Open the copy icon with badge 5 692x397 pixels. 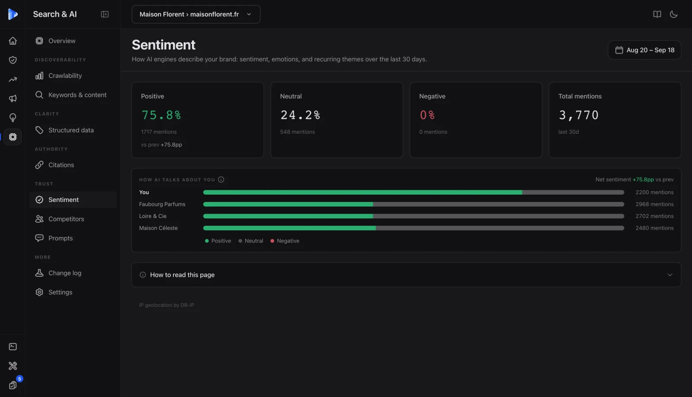pos(13,385)
